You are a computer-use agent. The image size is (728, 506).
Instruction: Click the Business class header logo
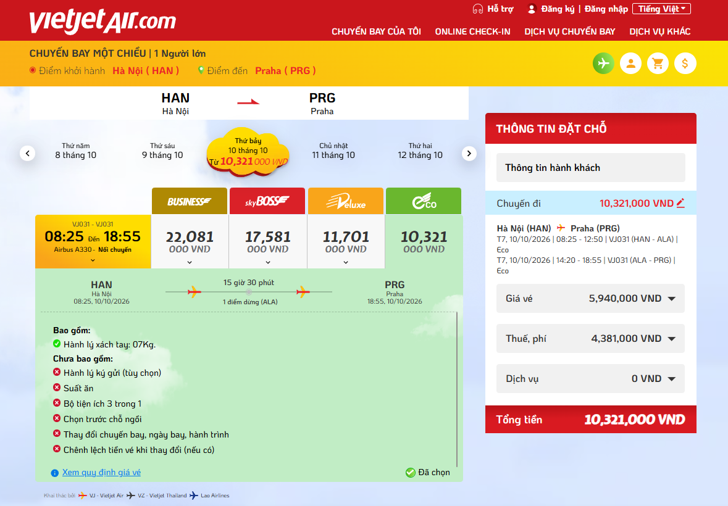tap(190, 201)
